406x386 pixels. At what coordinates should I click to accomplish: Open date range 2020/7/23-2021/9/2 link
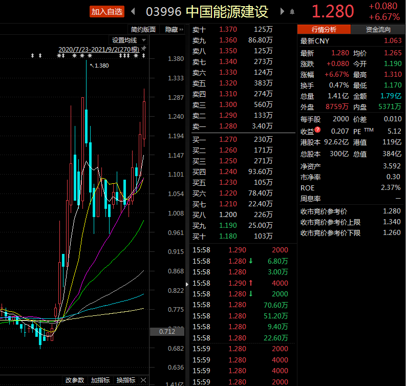99,49
